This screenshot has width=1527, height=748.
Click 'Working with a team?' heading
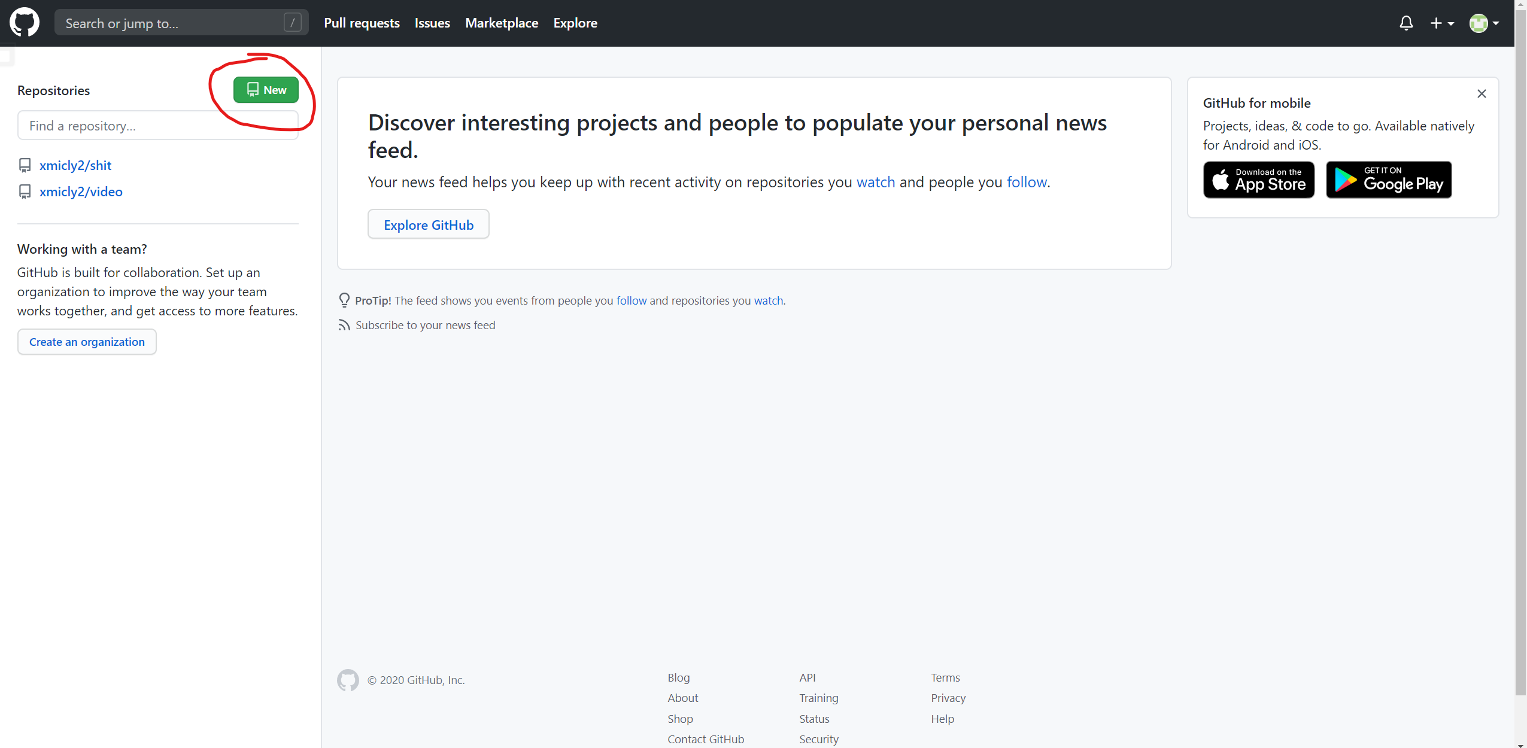tap(82, 249)
